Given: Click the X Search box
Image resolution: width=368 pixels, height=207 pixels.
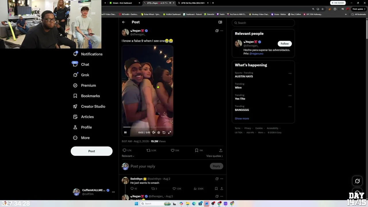Looking at the screenshot, I should [x=263, y=23].
